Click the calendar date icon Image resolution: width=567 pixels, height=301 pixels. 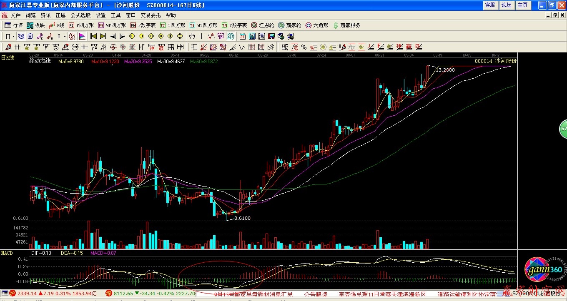pyautogui.click(x=242, y=36)
